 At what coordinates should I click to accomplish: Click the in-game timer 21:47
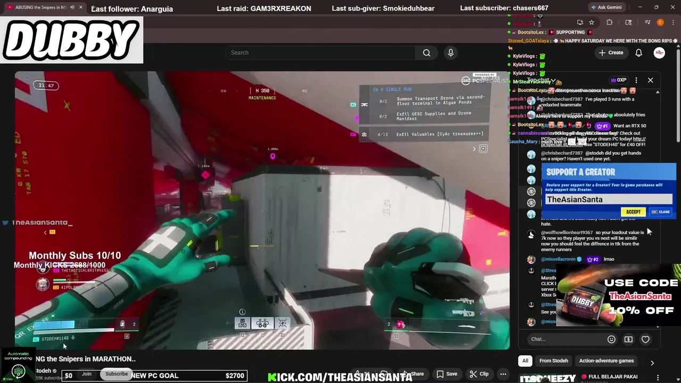point(46,85)
